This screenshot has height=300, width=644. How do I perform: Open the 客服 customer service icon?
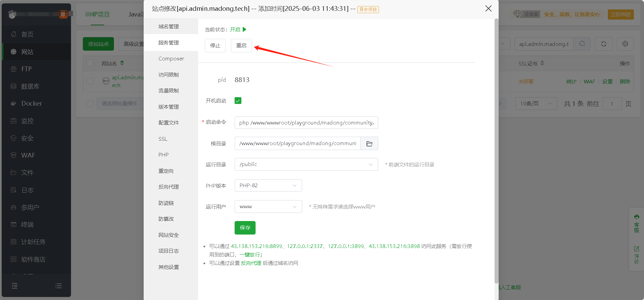pyautogui.click(x=637, y=223)
